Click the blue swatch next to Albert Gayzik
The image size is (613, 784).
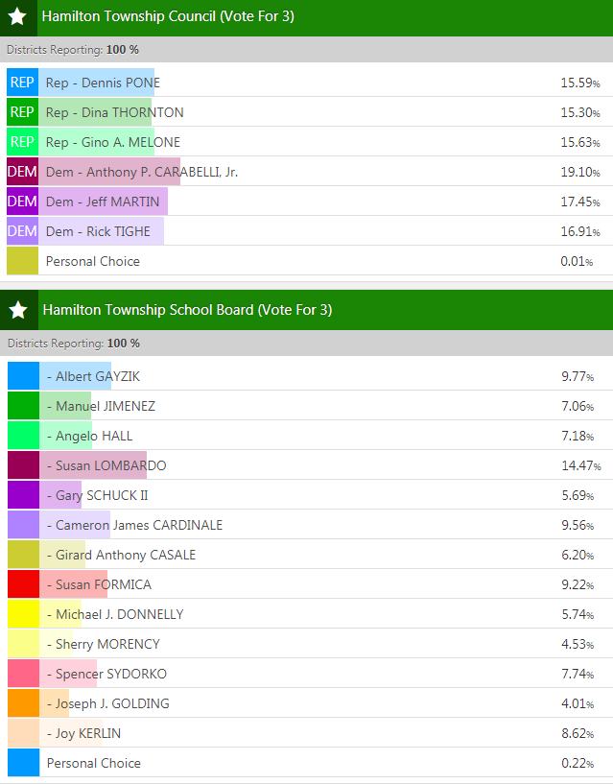click(x=22, y=376)
